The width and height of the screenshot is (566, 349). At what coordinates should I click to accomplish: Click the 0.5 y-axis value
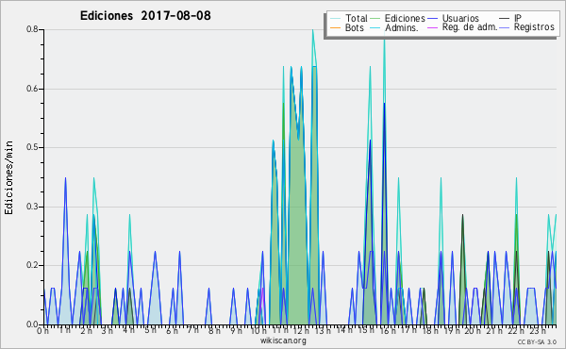click(32, 147)
